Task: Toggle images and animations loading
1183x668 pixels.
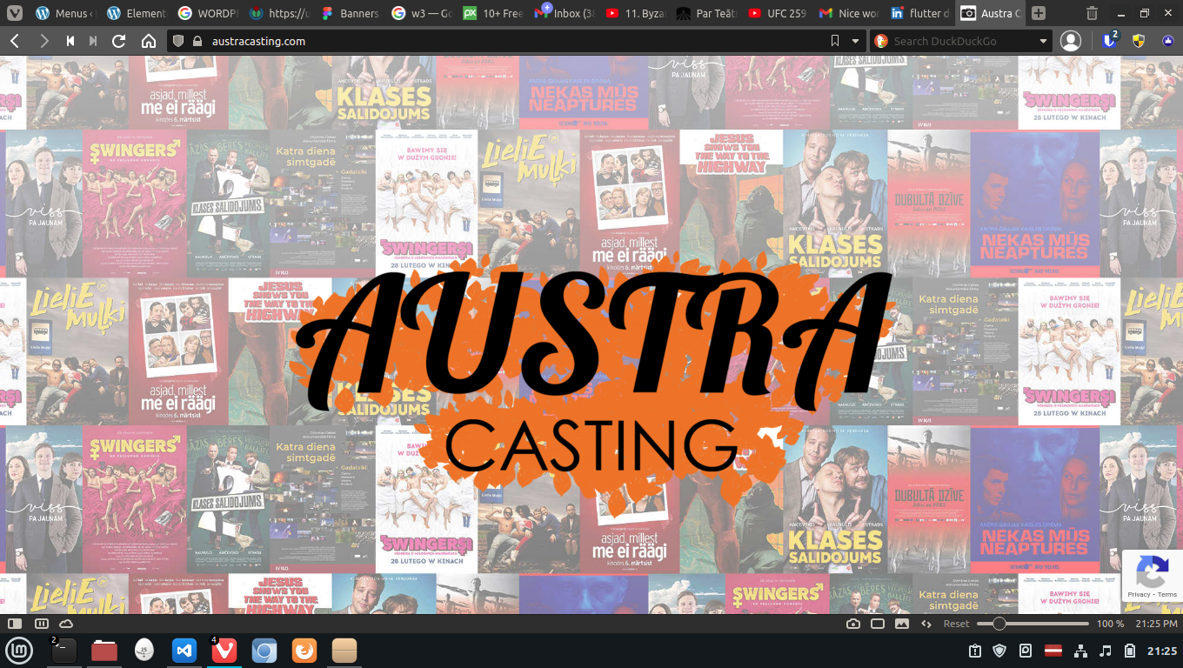Action: click(x=902, y=624)
